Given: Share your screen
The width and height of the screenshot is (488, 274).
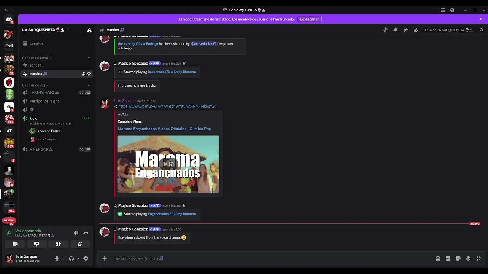Looking at the screenshot, I should click(x=37, y=244).
